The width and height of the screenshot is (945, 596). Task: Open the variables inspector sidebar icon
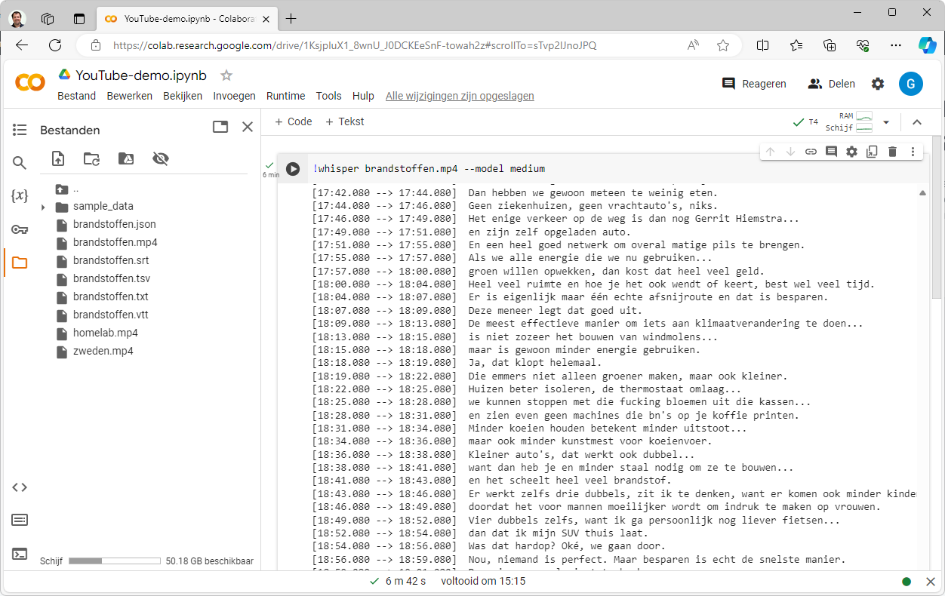point(20,196)
